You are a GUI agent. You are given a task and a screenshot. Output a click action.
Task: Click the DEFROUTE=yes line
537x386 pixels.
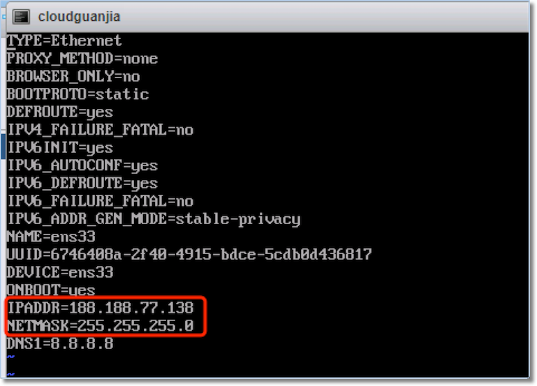(60, 112)
